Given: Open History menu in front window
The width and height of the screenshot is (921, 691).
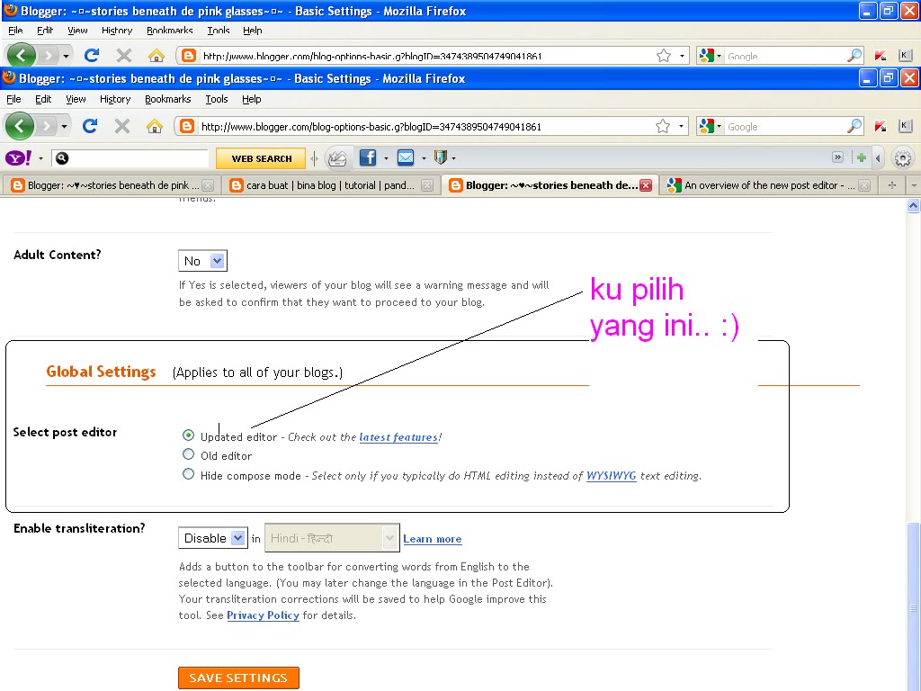Looking at the screenshot, I should [x=115, y=99].
